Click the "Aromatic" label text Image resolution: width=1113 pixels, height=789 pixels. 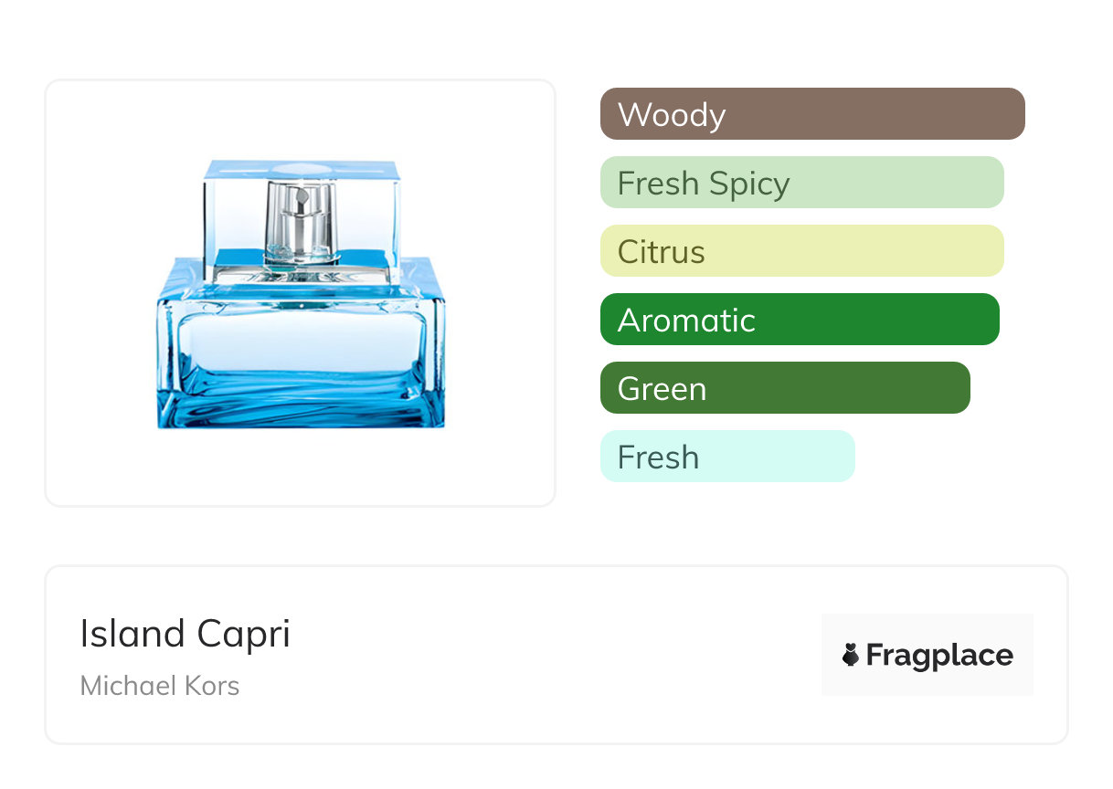pos(686,321)
